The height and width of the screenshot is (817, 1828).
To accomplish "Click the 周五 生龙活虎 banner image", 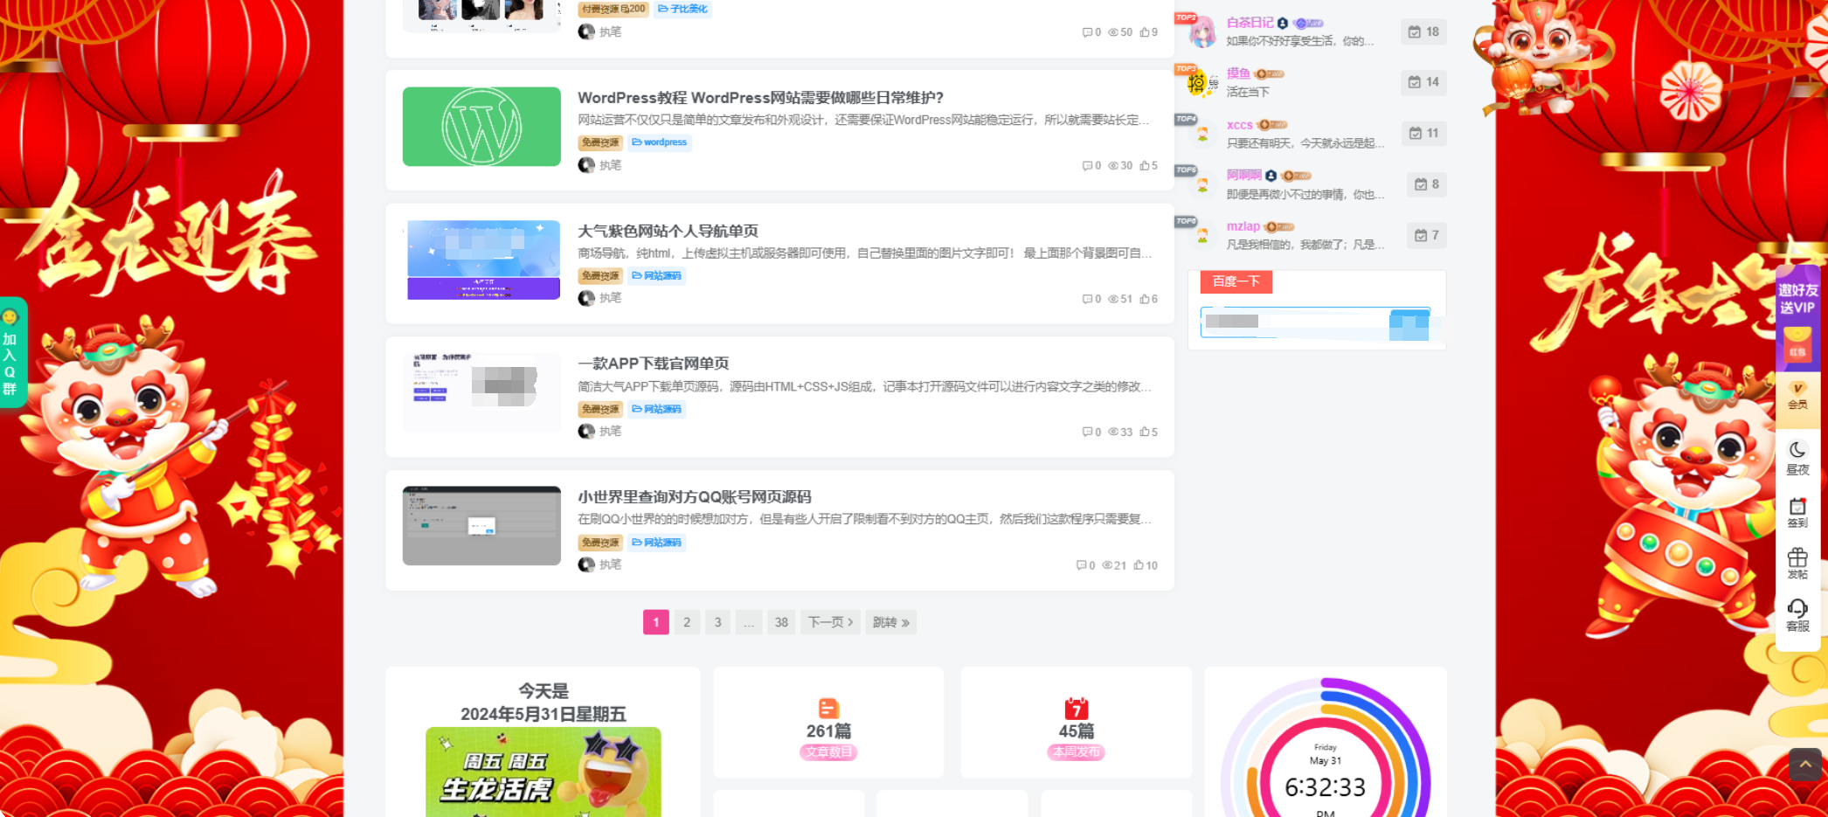I will tap(544, 772).
